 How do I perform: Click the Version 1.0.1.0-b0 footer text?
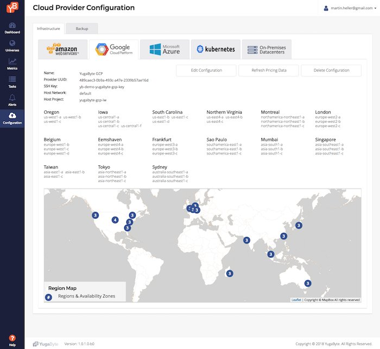(79, 344)
